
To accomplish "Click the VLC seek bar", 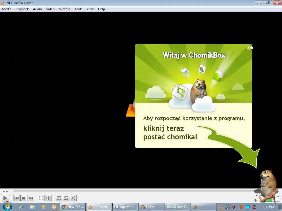I will pos(134,191).
